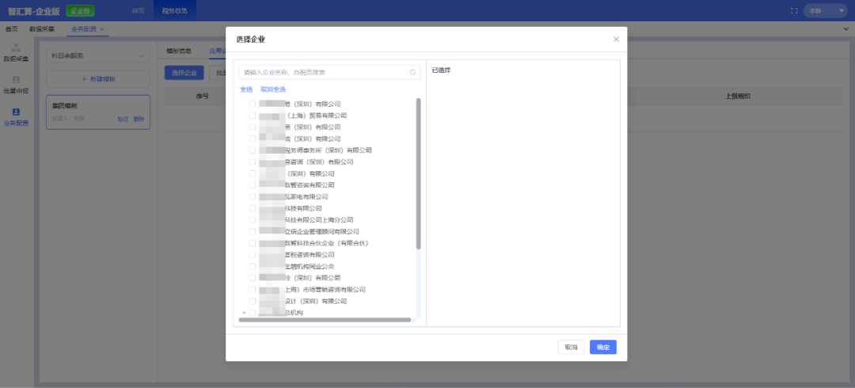Click the green 企业版 badge
The image size is (855, 388).
(80, 10)
